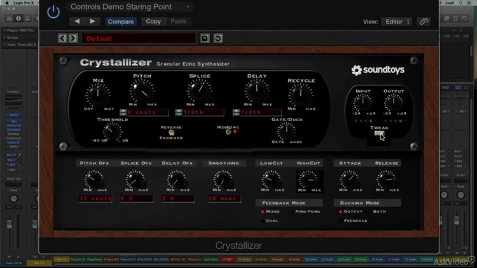Viewport: 477px width, 268px height.
Task: Click the Compare button
Action: point(120,22)
